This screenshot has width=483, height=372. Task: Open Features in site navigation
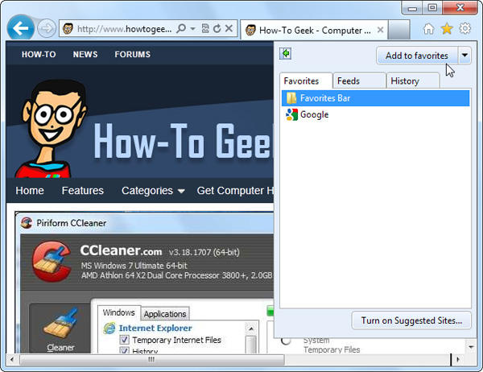click(x=83, y=191)
